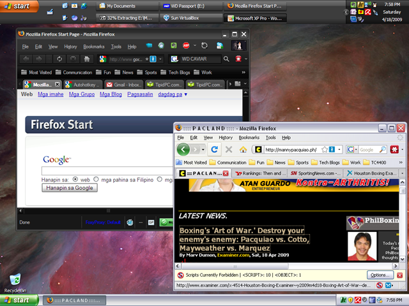Click the Microsoft XP Pro taskbar item
This screenshot has height=306, width=409.
pos(255,18)
